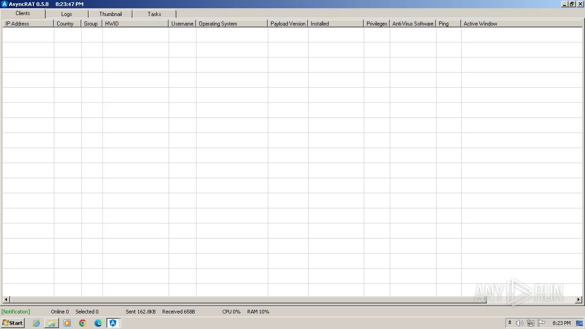
Task: Open the Thumbnail tab
Action: tap(111, 14)
